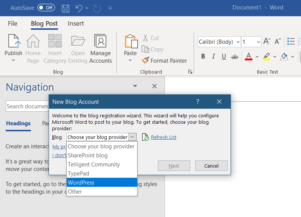301x217 pixels.
Task: Close the Navigation pane
Action: pyautogui.click(x=154, y=86)
